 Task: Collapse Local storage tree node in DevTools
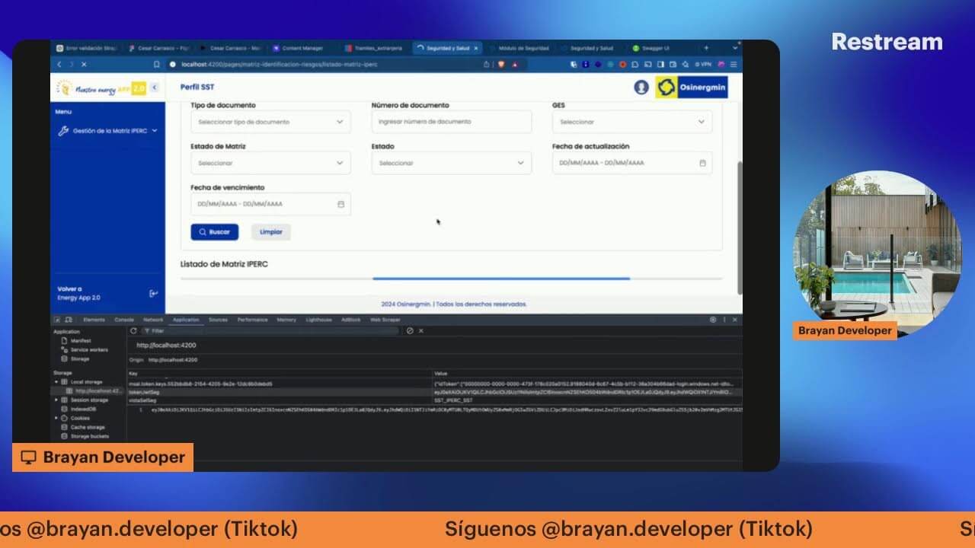[x=56, y=381]
